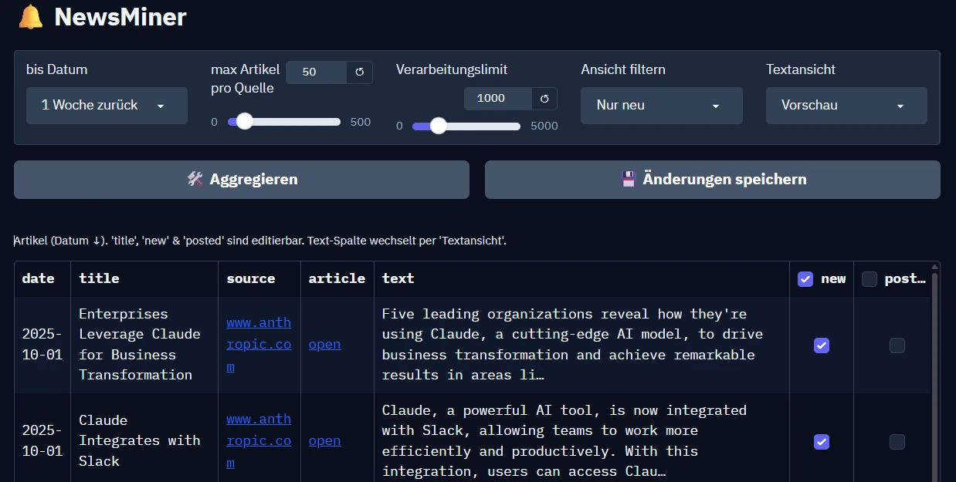
Task: Open the article link for Enterprises Leverage Claude
Action: pyautogui.click(x=324, y=344)
